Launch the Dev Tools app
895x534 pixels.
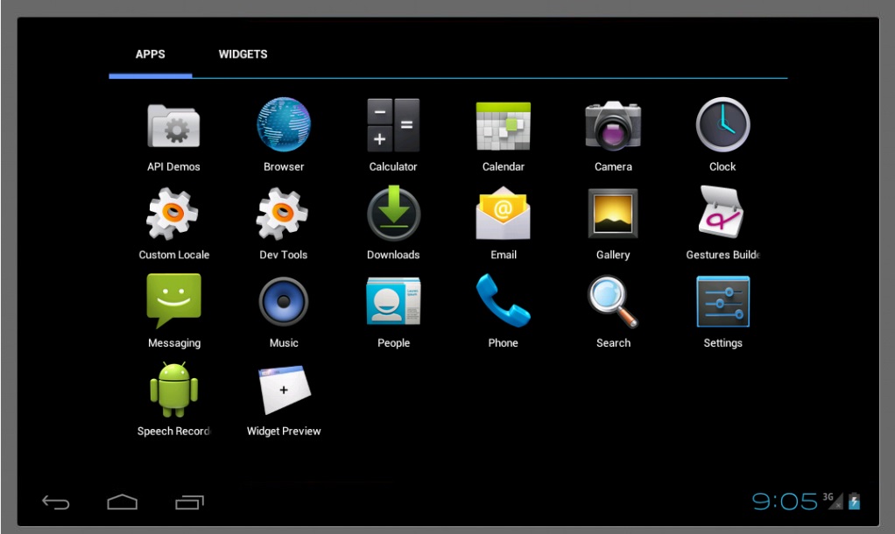[x=282, y=214]
